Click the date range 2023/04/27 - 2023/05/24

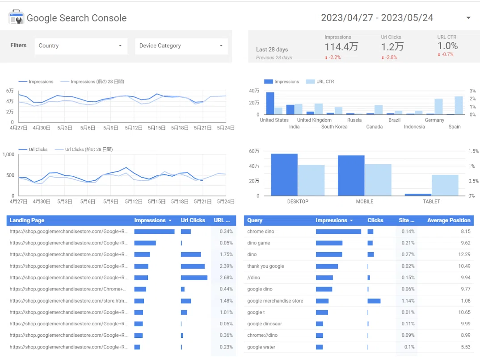(x=377, y=18)
